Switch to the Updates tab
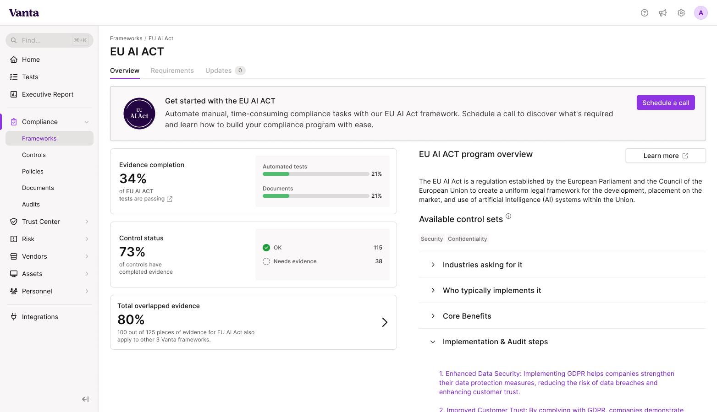This screenshot has width=717, height=412. click(225, 70)
